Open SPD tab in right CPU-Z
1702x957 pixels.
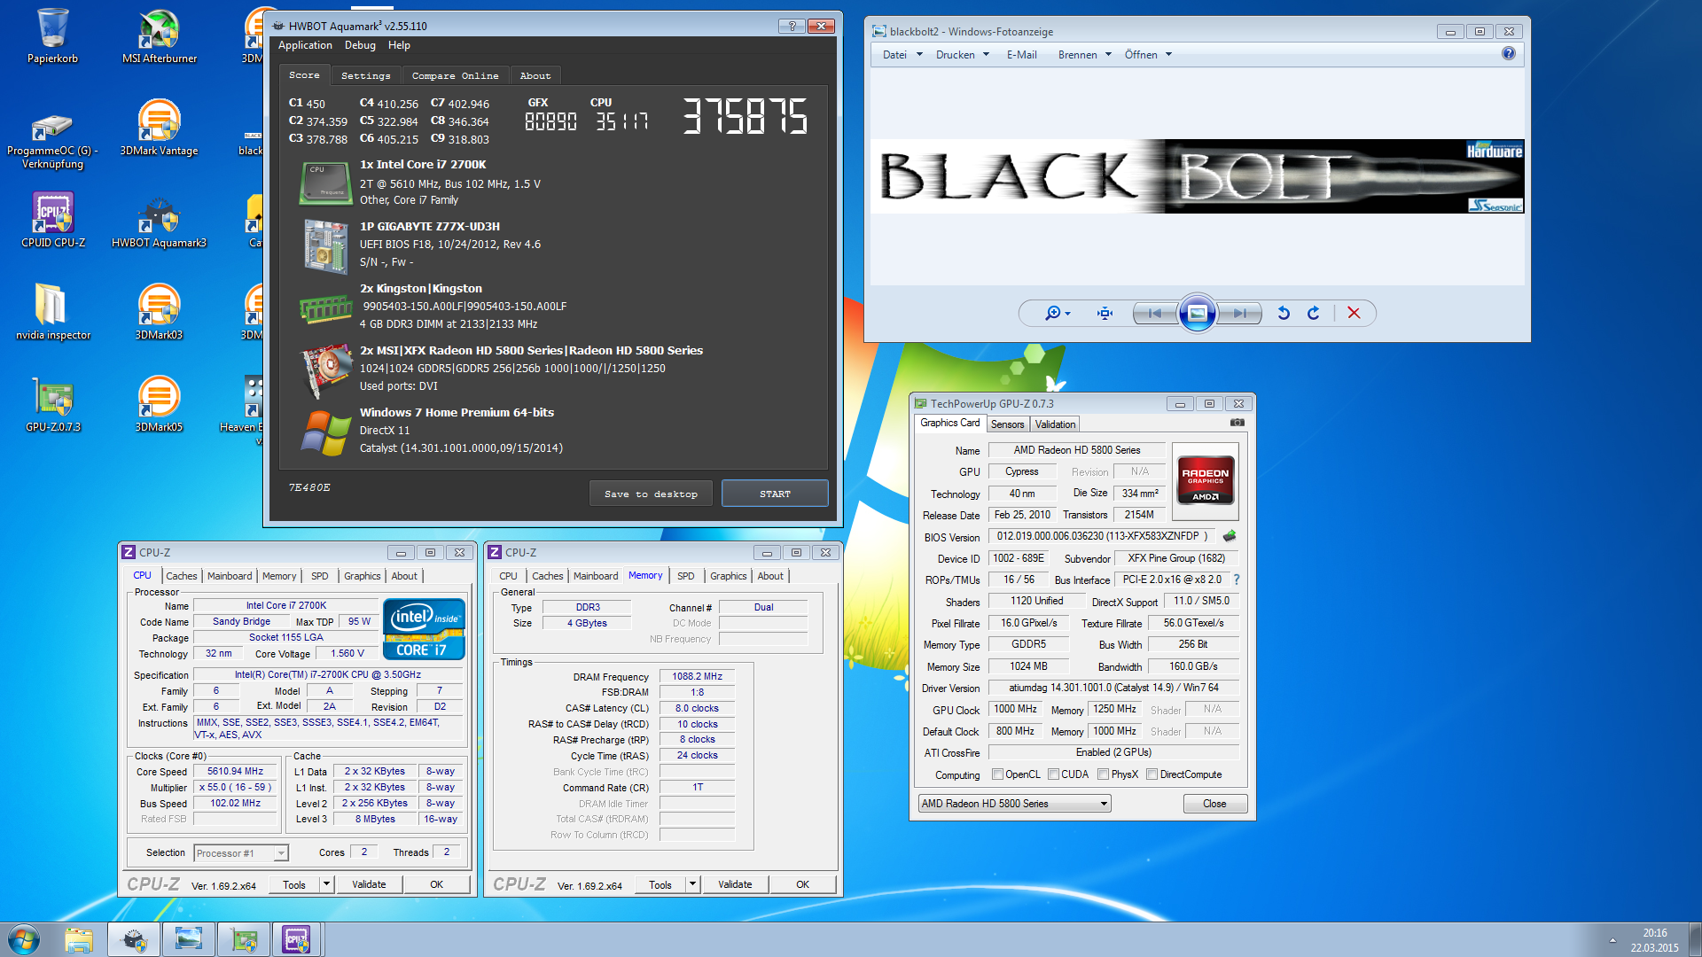click(x=685, y=576)
